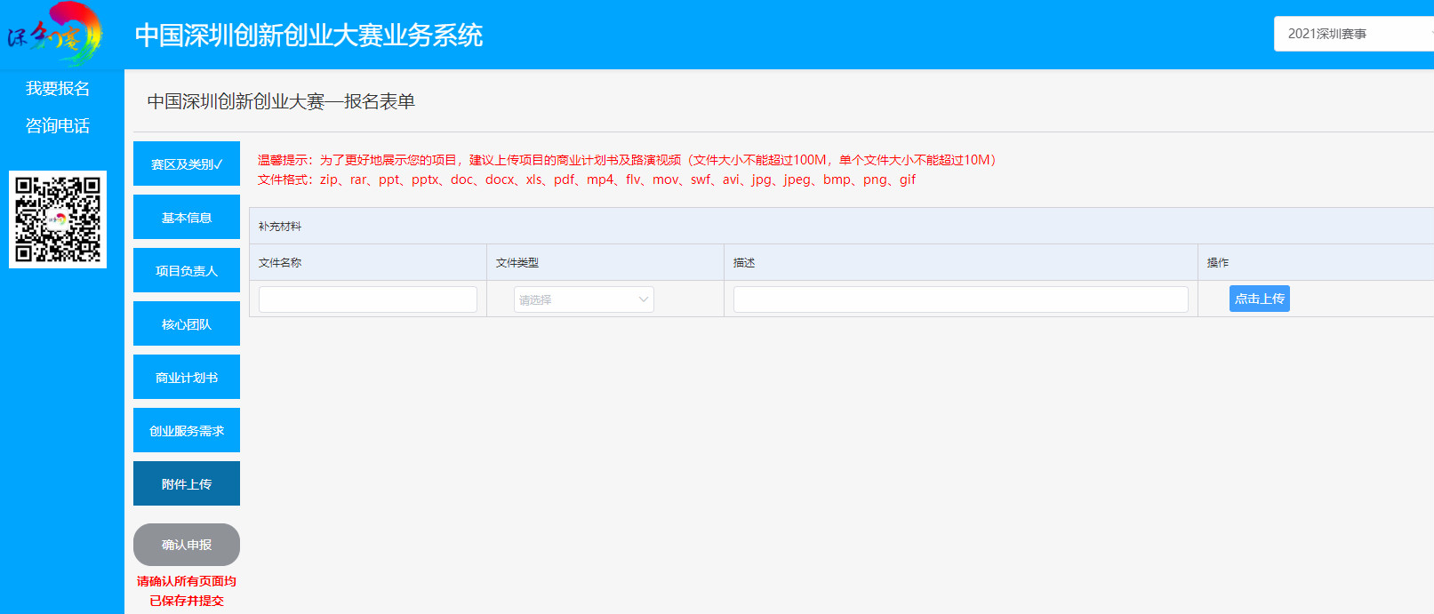
Task: Click the red 请确认所有页面均已保存并提交 notice
Action: point(187,591)
